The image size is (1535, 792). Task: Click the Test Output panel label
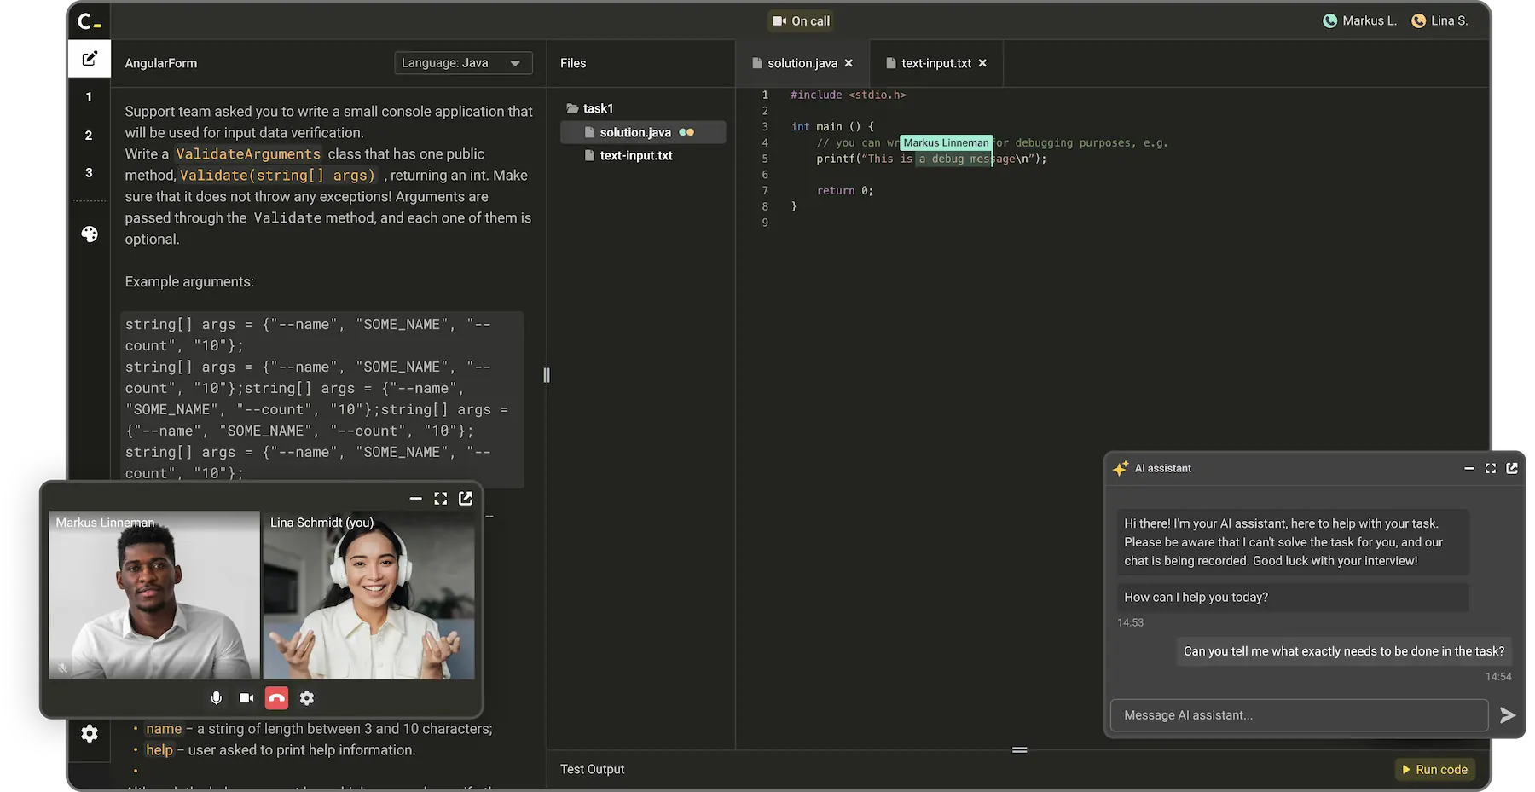click(592, 769)
